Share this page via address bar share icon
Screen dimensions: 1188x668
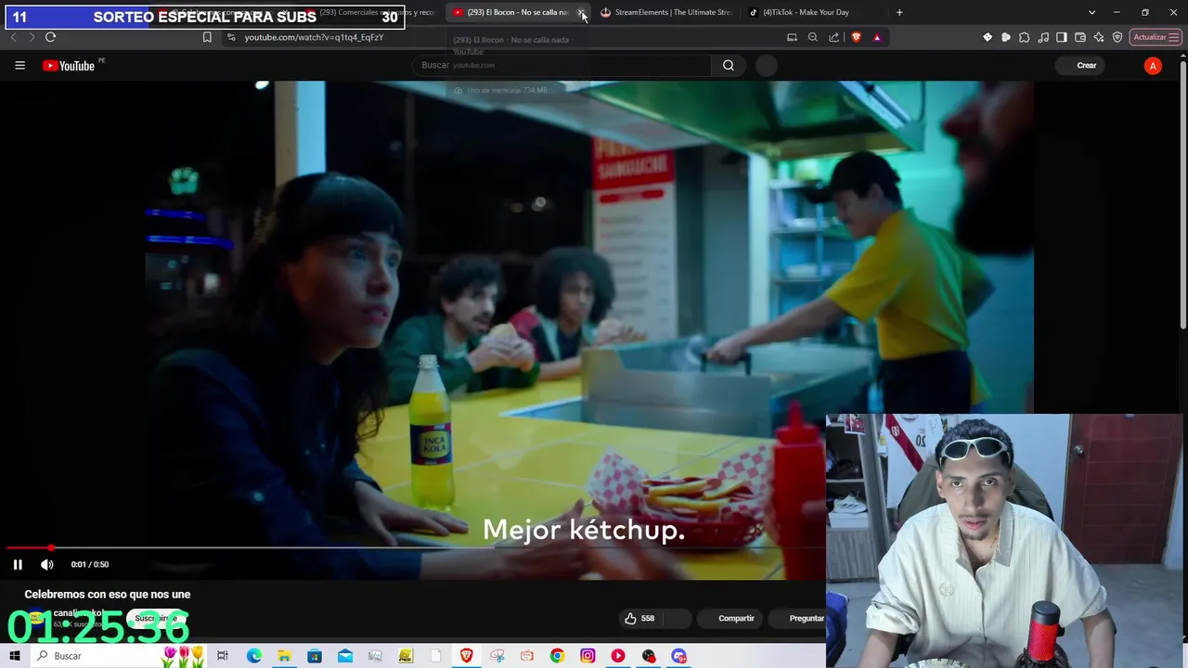click(833, 37)
